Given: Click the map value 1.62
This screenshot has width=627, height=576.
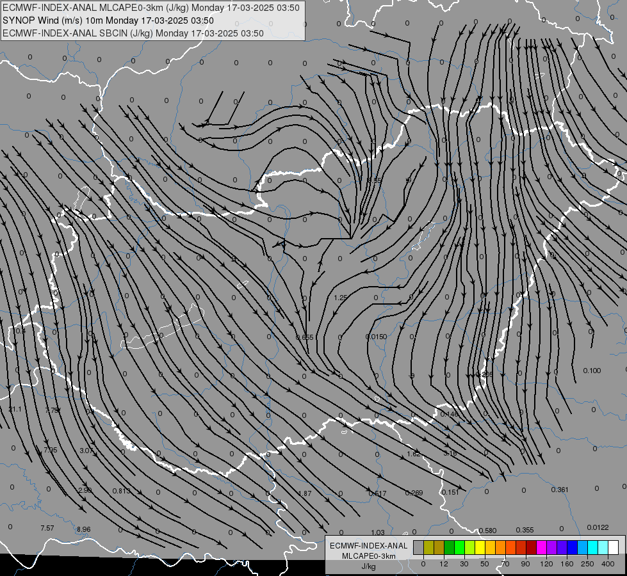Looking at the screenshot, I should 414,454.
